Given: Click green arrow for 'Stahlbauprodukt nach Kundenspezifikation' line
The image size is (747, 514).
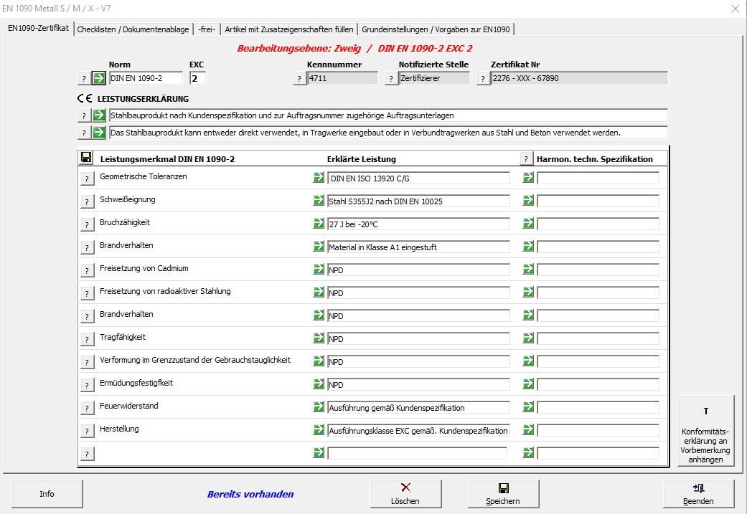Looking at the screenshot, I should click(x=98, y=115).
